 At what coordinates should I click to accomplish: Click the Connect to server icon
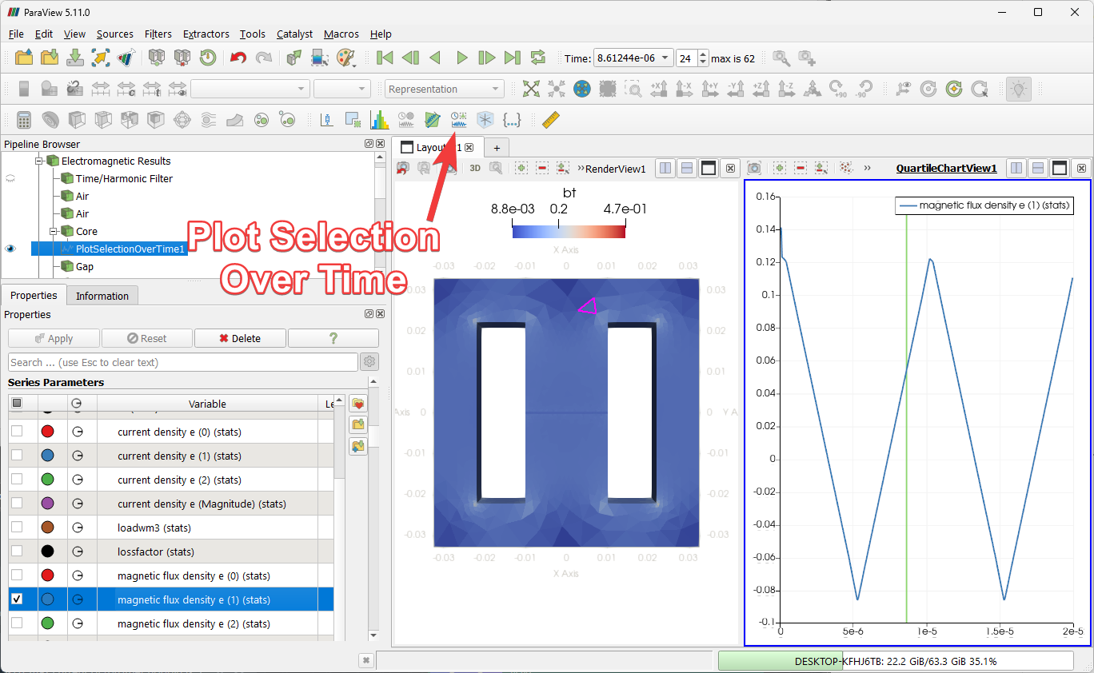click(x=157, y=58)
